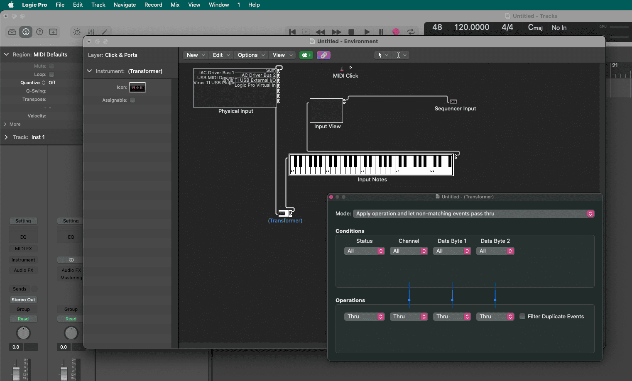Screen dimensions: 632x381
Task: Open Smart Controls dial icon
Action: click(77, 32)
